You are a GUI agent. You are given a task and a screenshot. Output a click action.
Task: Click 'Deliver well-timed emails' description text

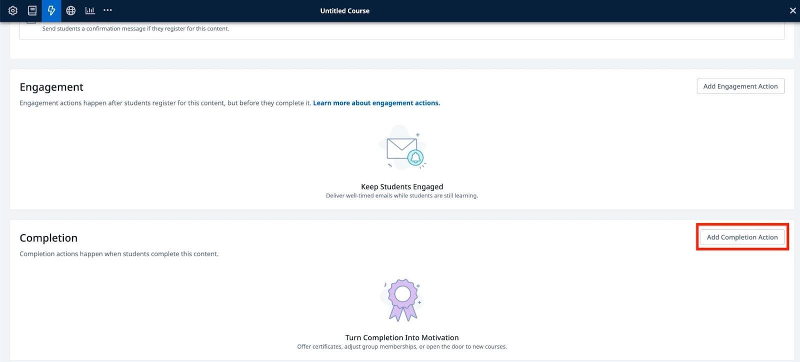(402, 195)
